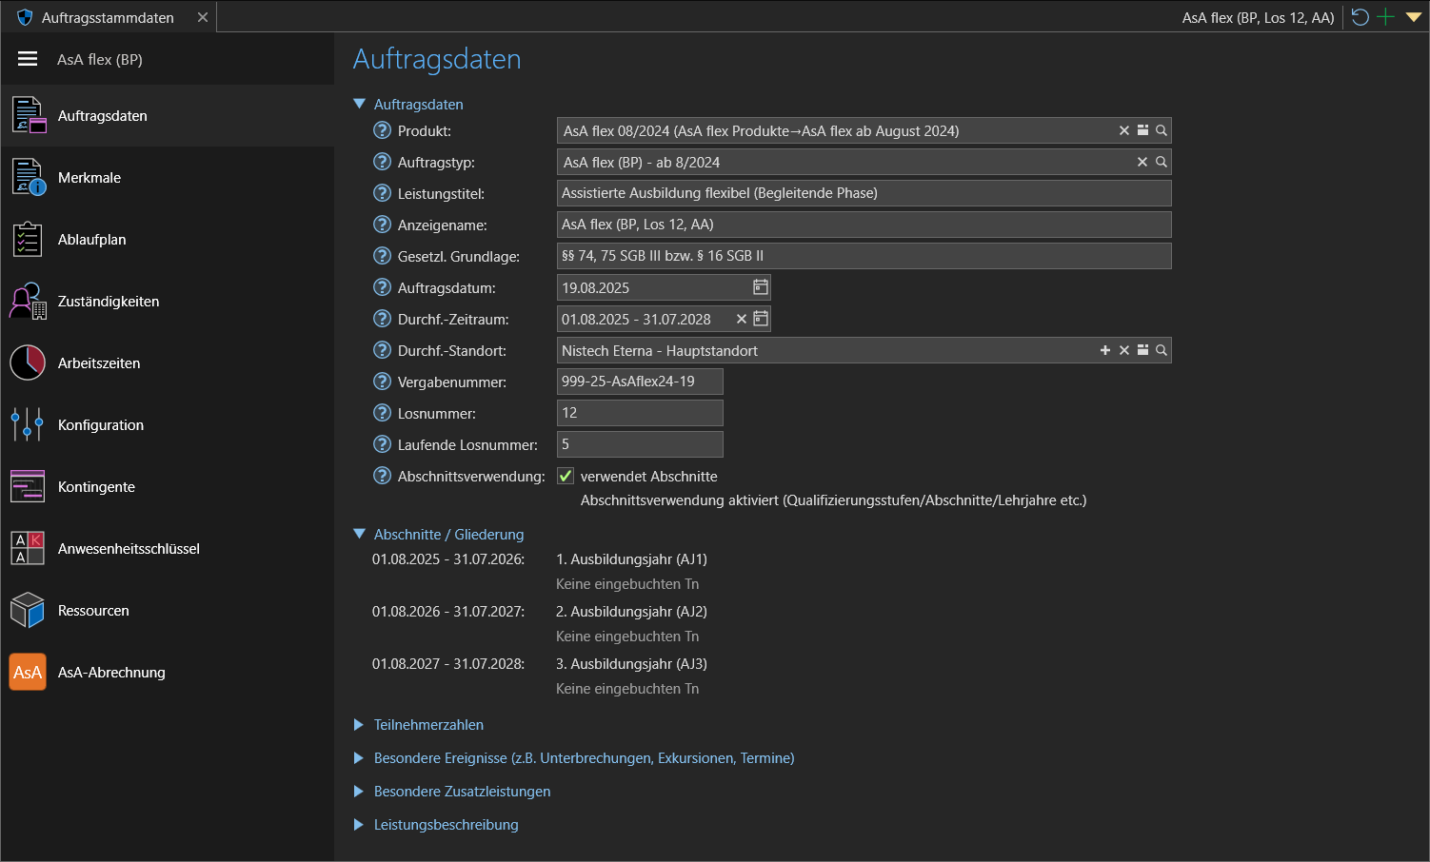Screen dimensions: 1430x862
Task: Clear the Auftragstyp field selection
Action: click(1142, 162)
